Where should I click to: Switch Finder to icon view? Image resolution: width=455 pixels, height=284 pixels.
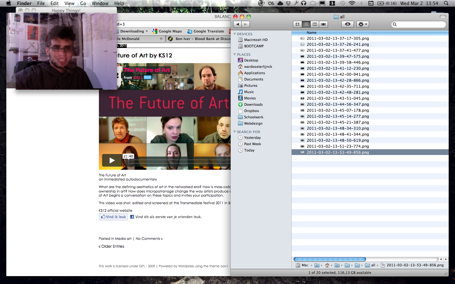coord(298,24)
